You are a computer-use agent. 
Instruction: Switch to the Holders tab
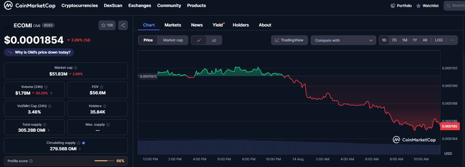click(x=241, y=25)
